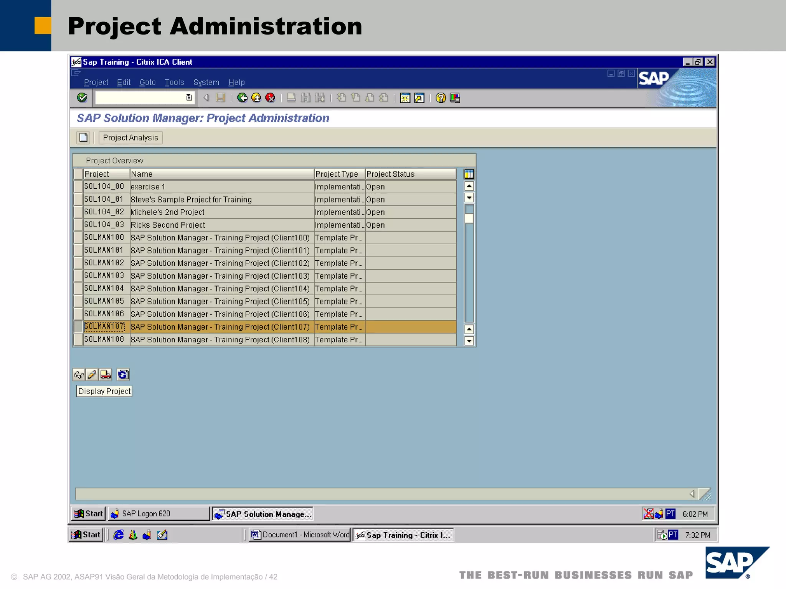
Task: Toggle row selector for SOLMAN105
Action: pyautogui.click(x=78, y=301)
